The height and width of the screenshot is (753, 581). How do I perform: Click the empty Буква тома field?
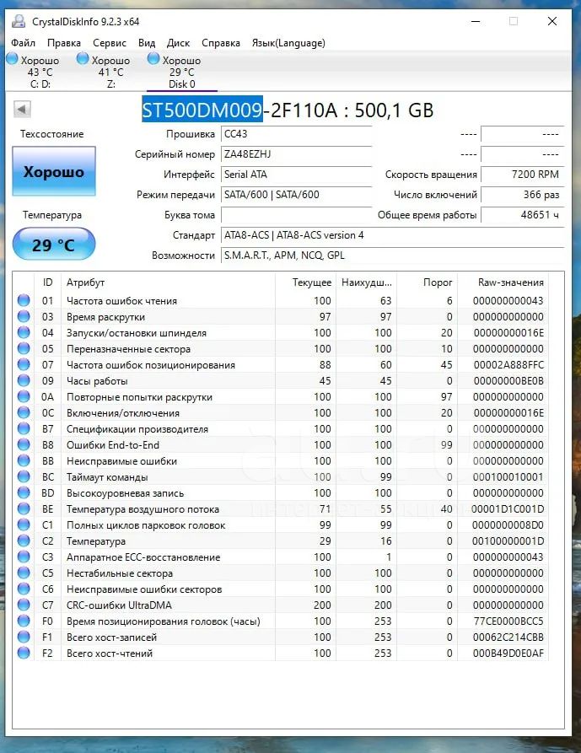[296, 215]
